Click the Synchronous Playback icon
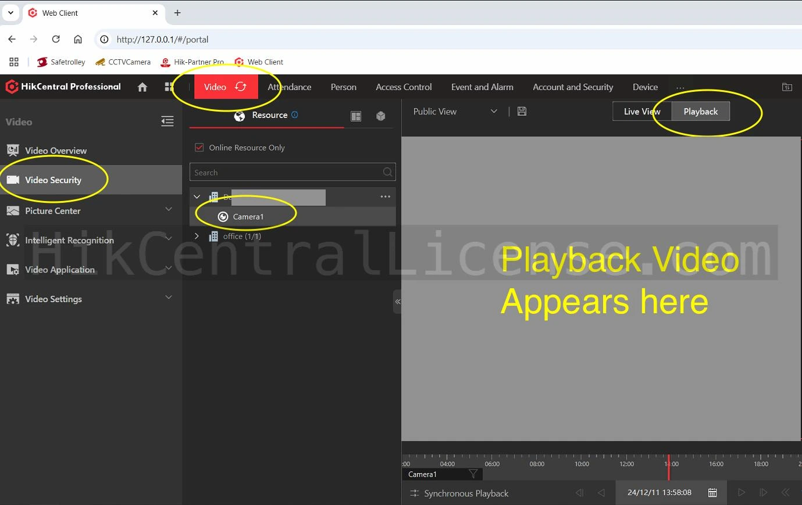The width and height of the screenshot is (802, 505). point(415,493)
